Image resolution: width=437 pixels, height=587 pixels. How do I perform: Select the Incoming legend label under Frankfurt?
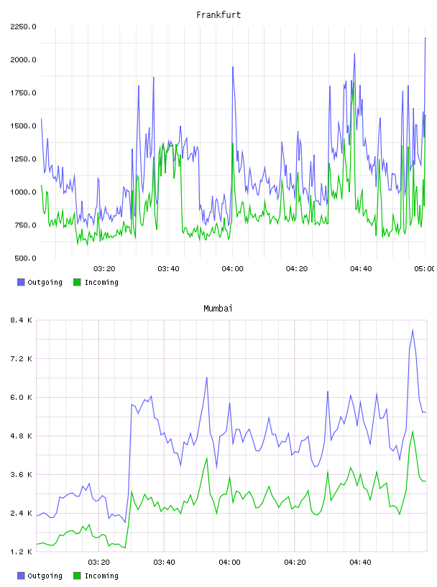point(101,282)
